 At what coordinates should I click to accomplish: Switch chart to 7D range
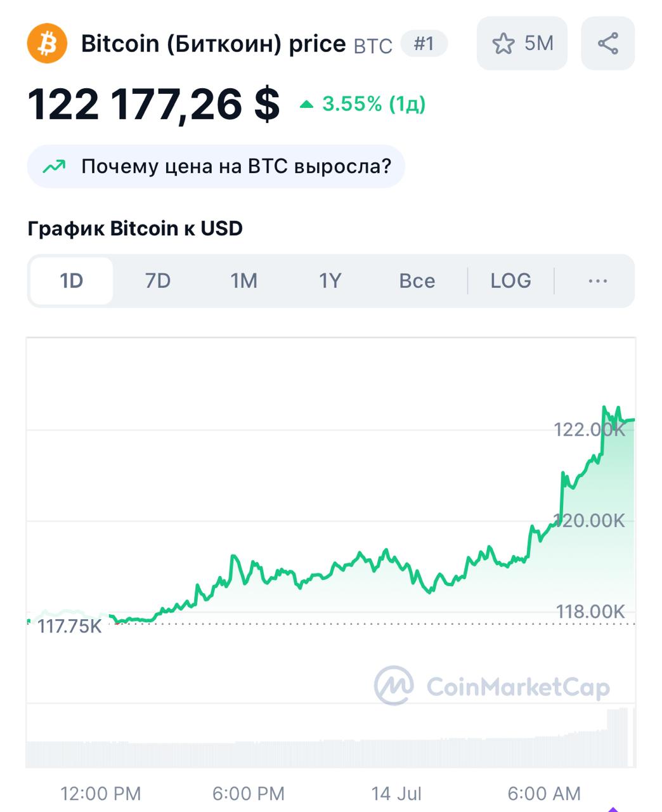(158, 280)
